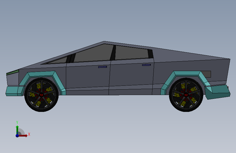The width and height of the screenshot is (236, 153).
Task: Select the rear wheel of the truck
Action: click(186, 95)
